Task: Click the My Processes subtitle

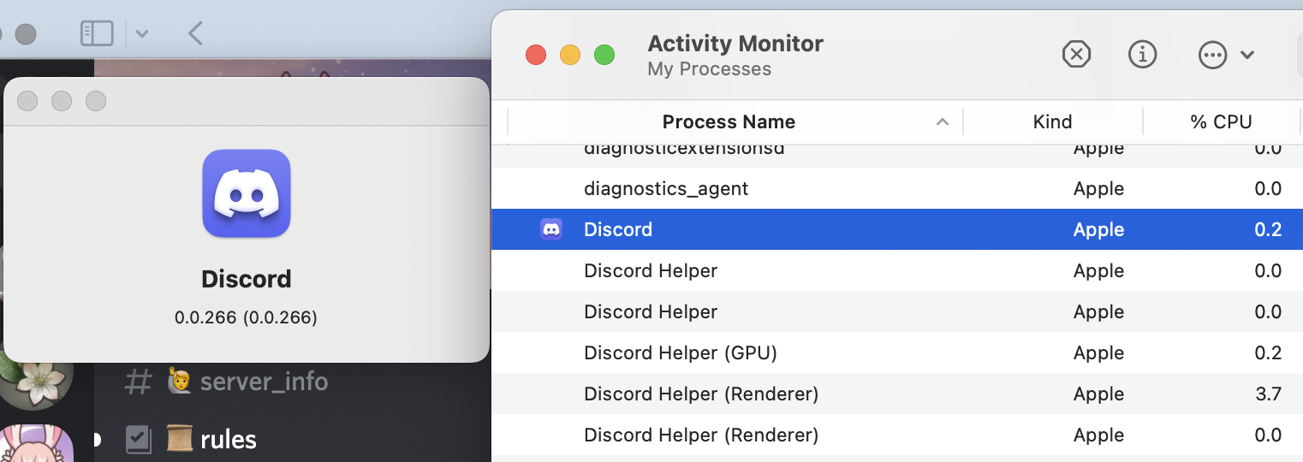Action: (x=710, y=69)
